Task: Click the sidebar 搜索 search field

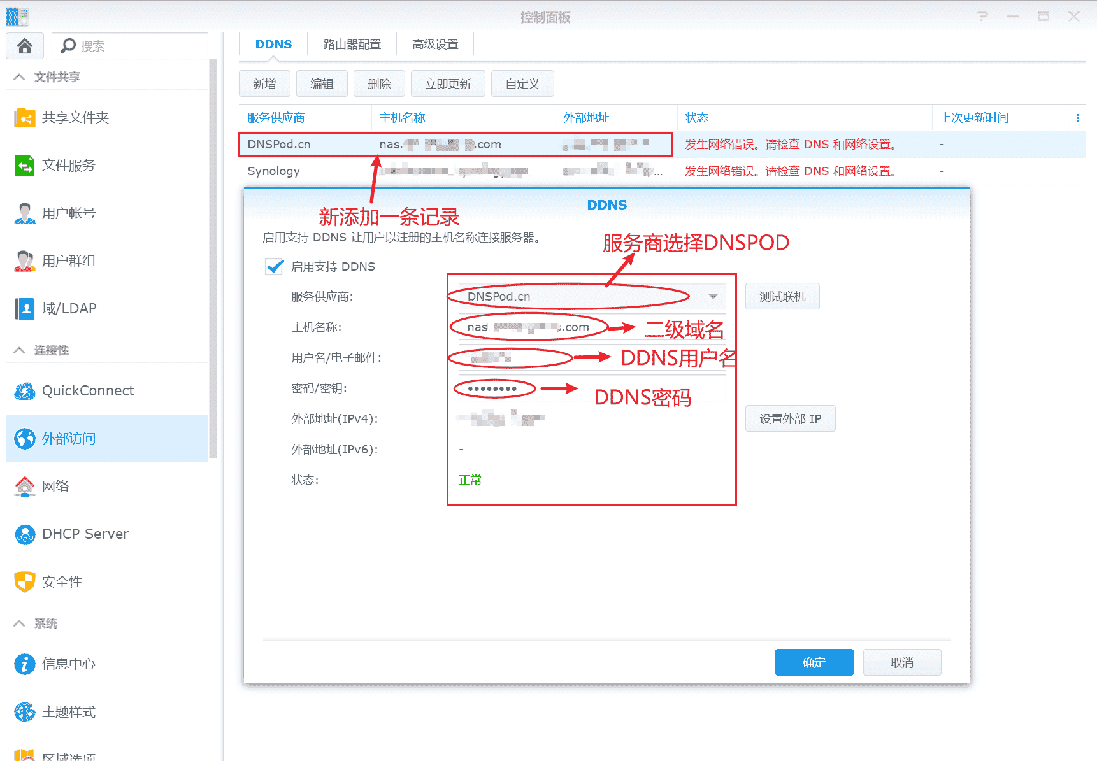Action: click(130, 46)
